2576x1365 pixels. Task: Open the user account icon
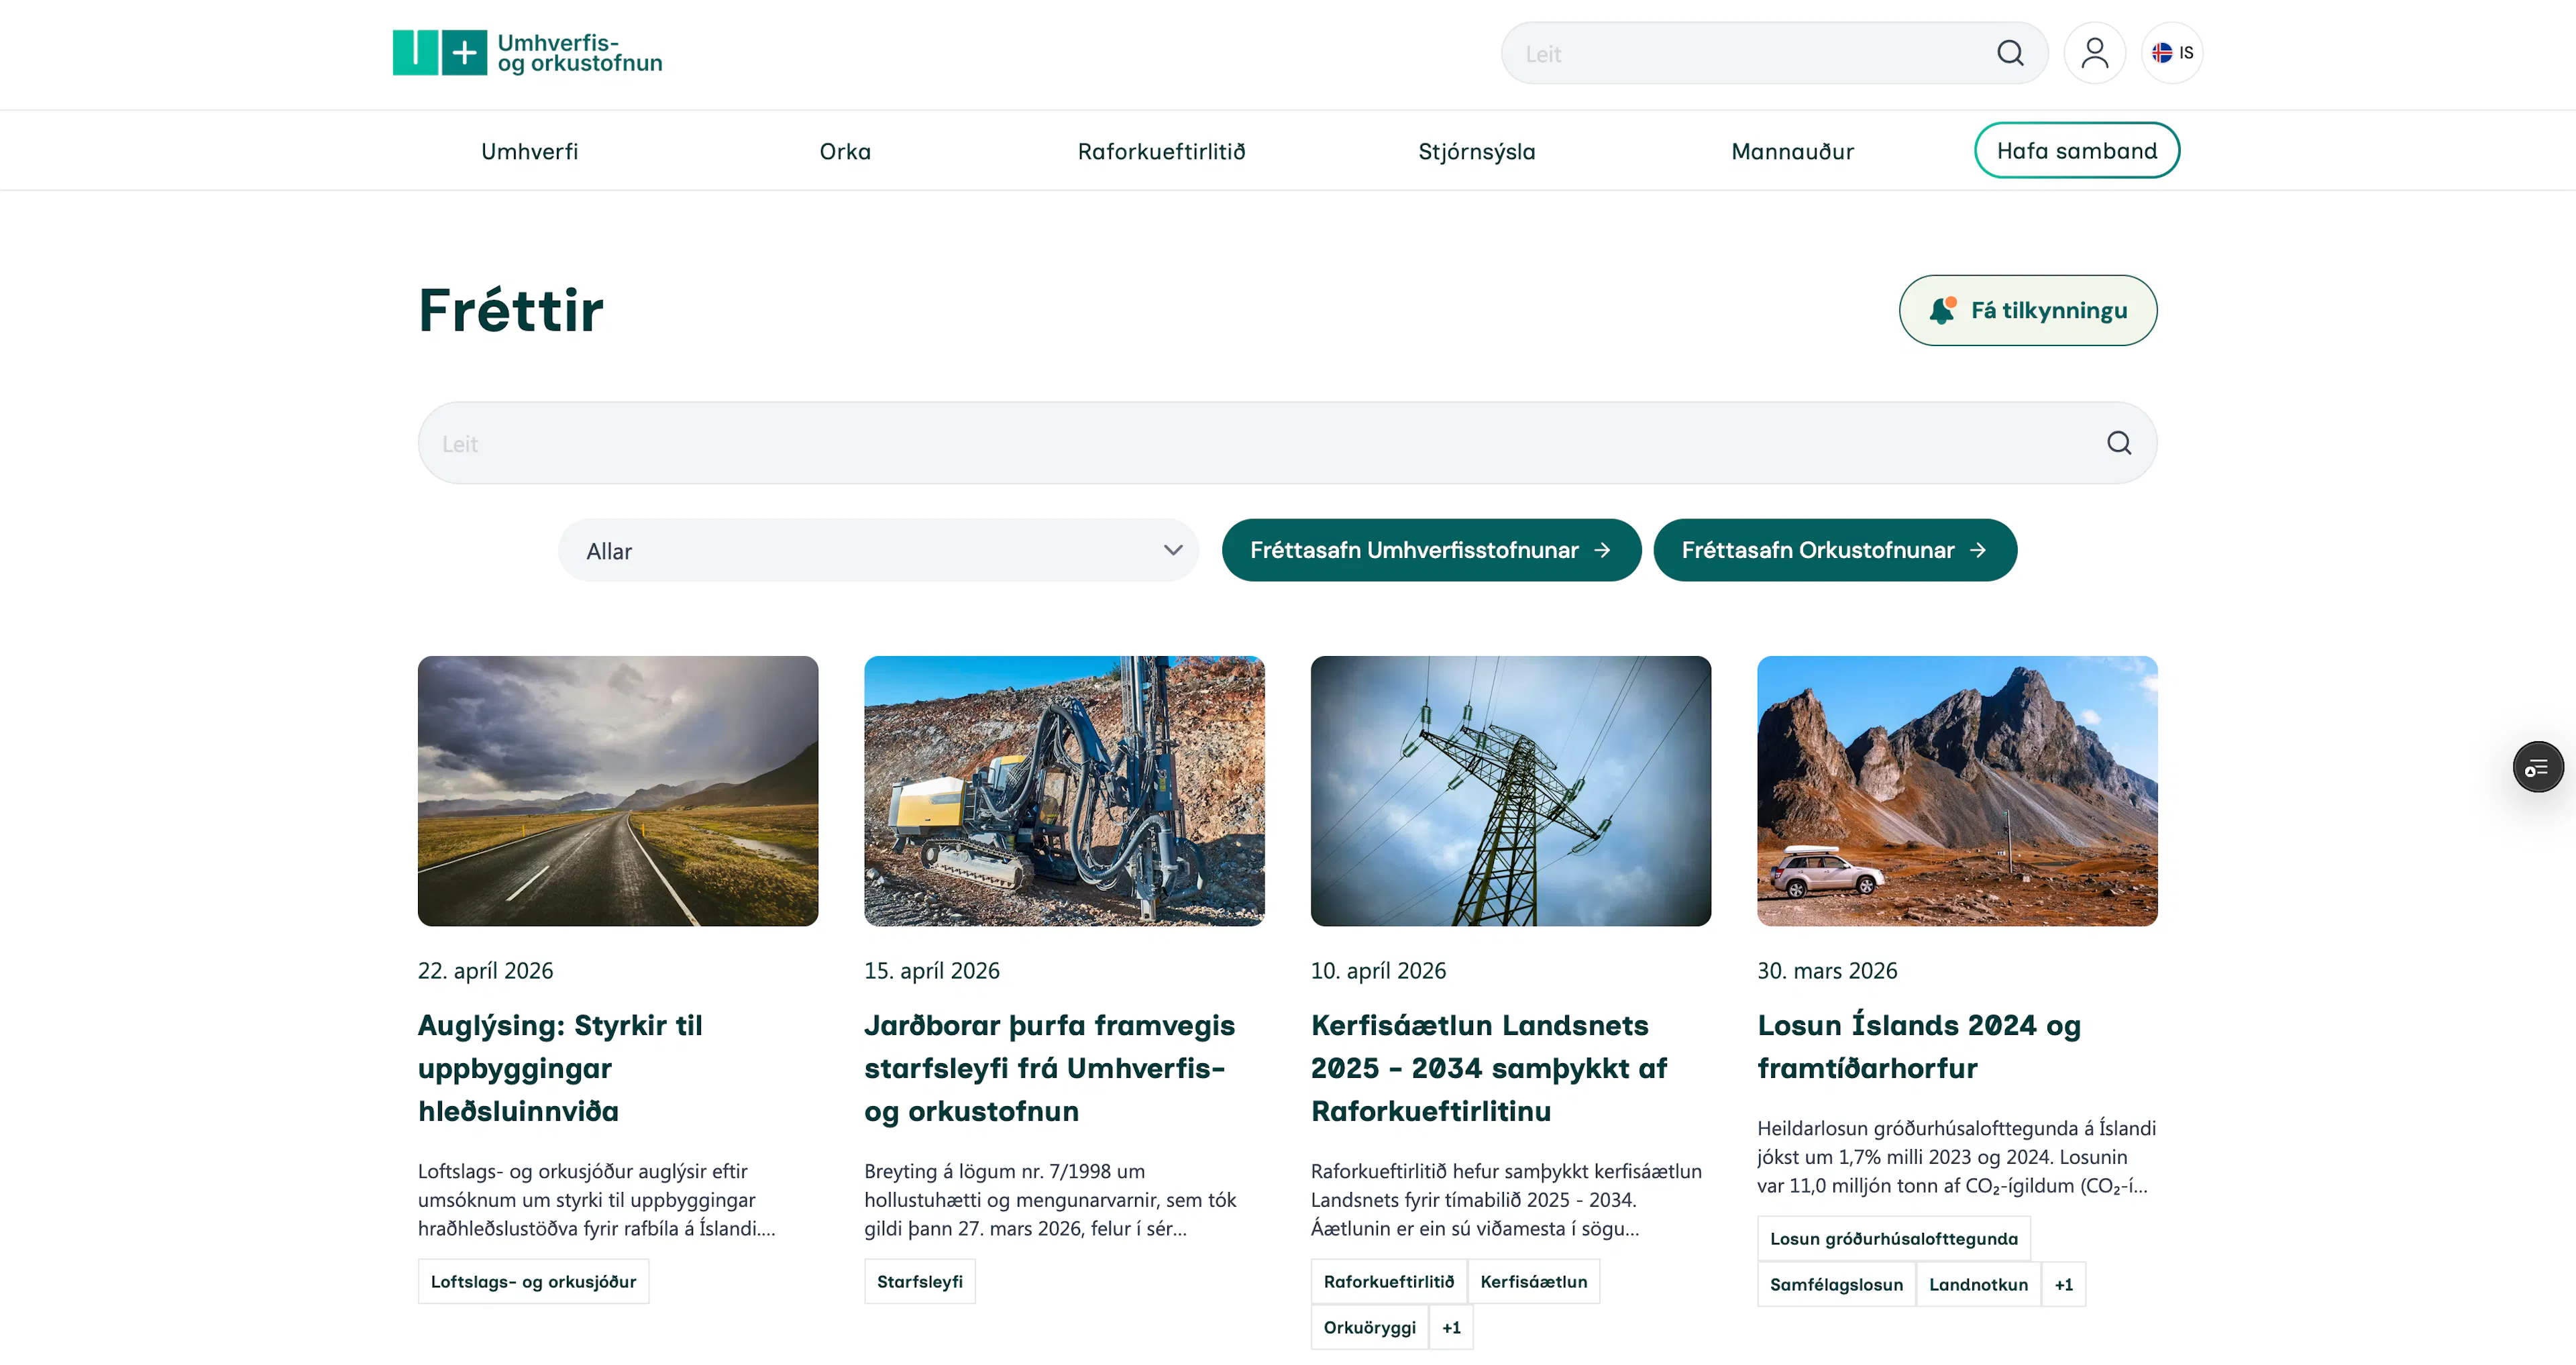click(2094, 53)
